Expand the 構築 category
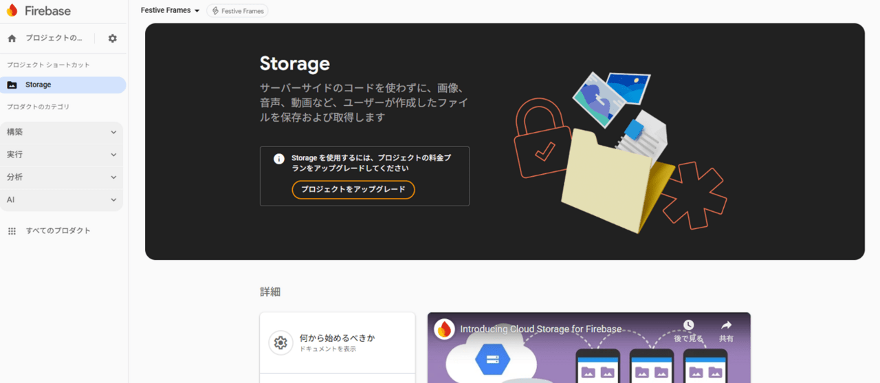Screen dimensions: 880x383 [x=62, y=132]
